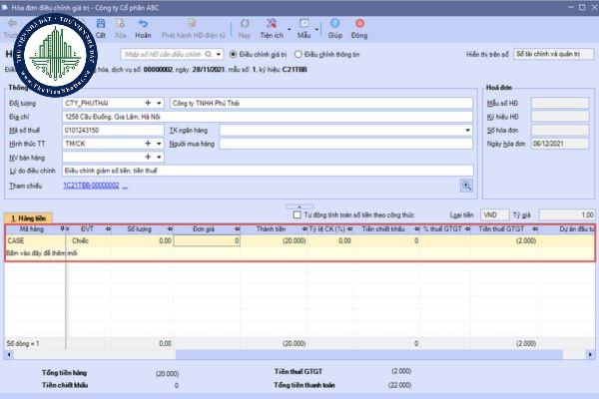Expand the Hình thức TT dropdown
The image size is (599, 399).
(x=160, y=143)
